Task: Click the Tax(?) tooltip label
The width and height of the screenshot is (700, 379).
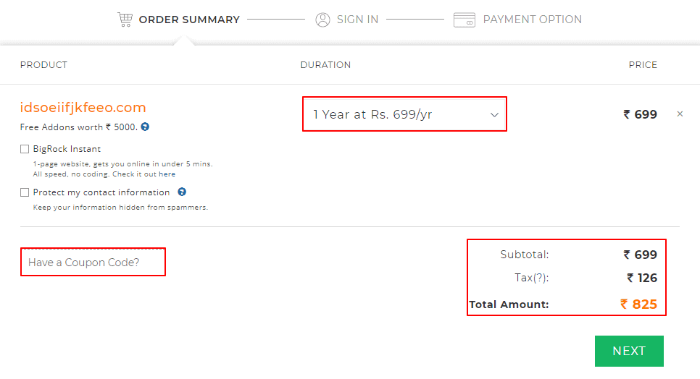Action: 530,278
